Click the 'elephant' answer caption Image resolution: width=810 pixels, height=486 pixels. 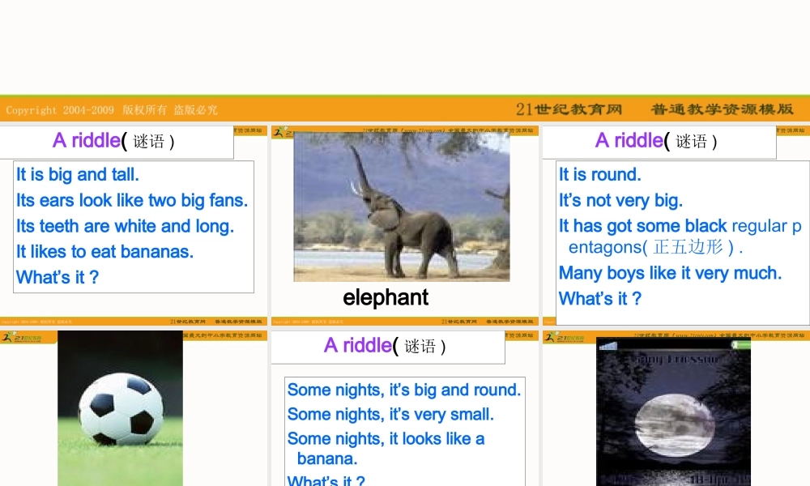click(386, 297)
